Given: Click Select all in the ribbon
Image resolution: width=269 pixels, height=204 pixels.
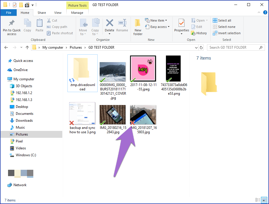Looking at the screenshot, I should click(x=222, y=20).
